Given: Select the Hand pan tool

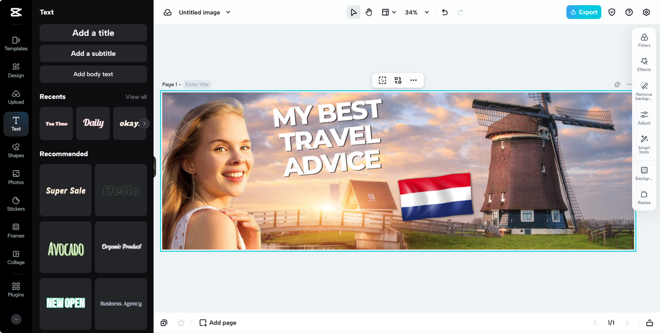Looking at the screenshot, I should coord(369,12).
